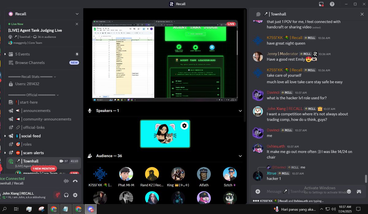The image size is (368, 214).
Task: Toggle deafen with headphones icon
Action: pyautogui.click(x=66, y=195)
